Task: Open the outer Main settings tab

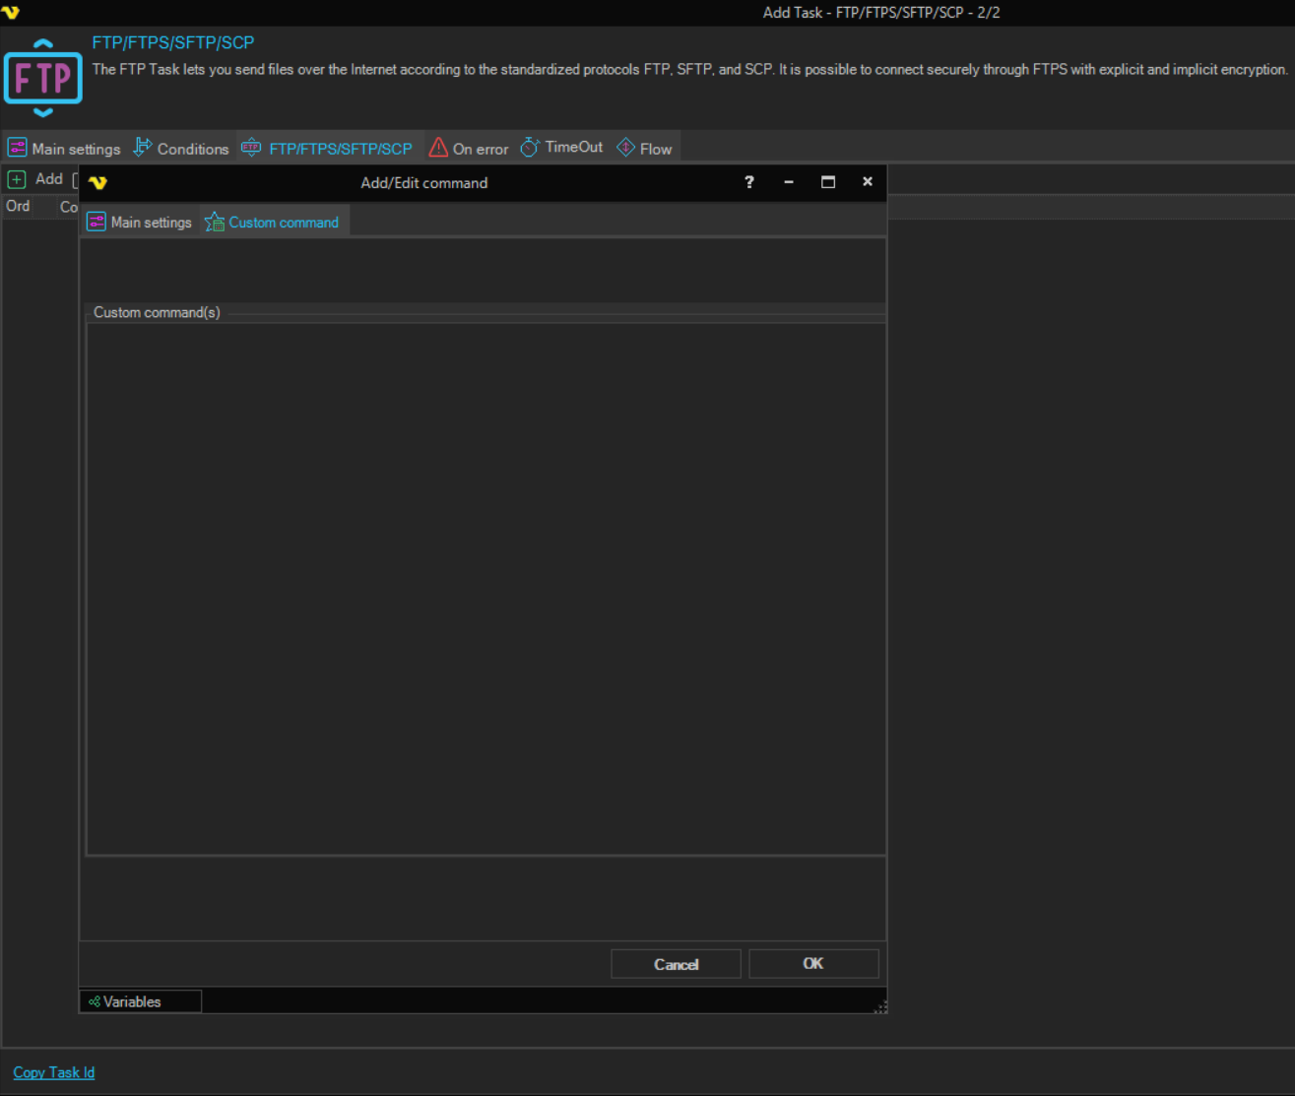Action: click(x=65, y=149)
